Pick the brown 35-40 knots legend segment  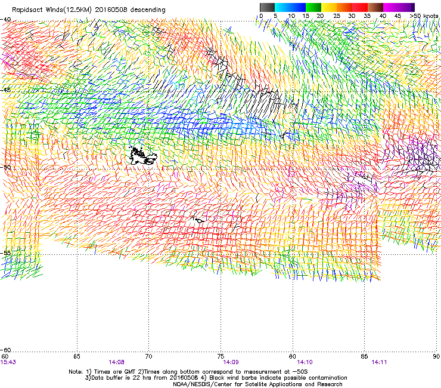point(375,7)
